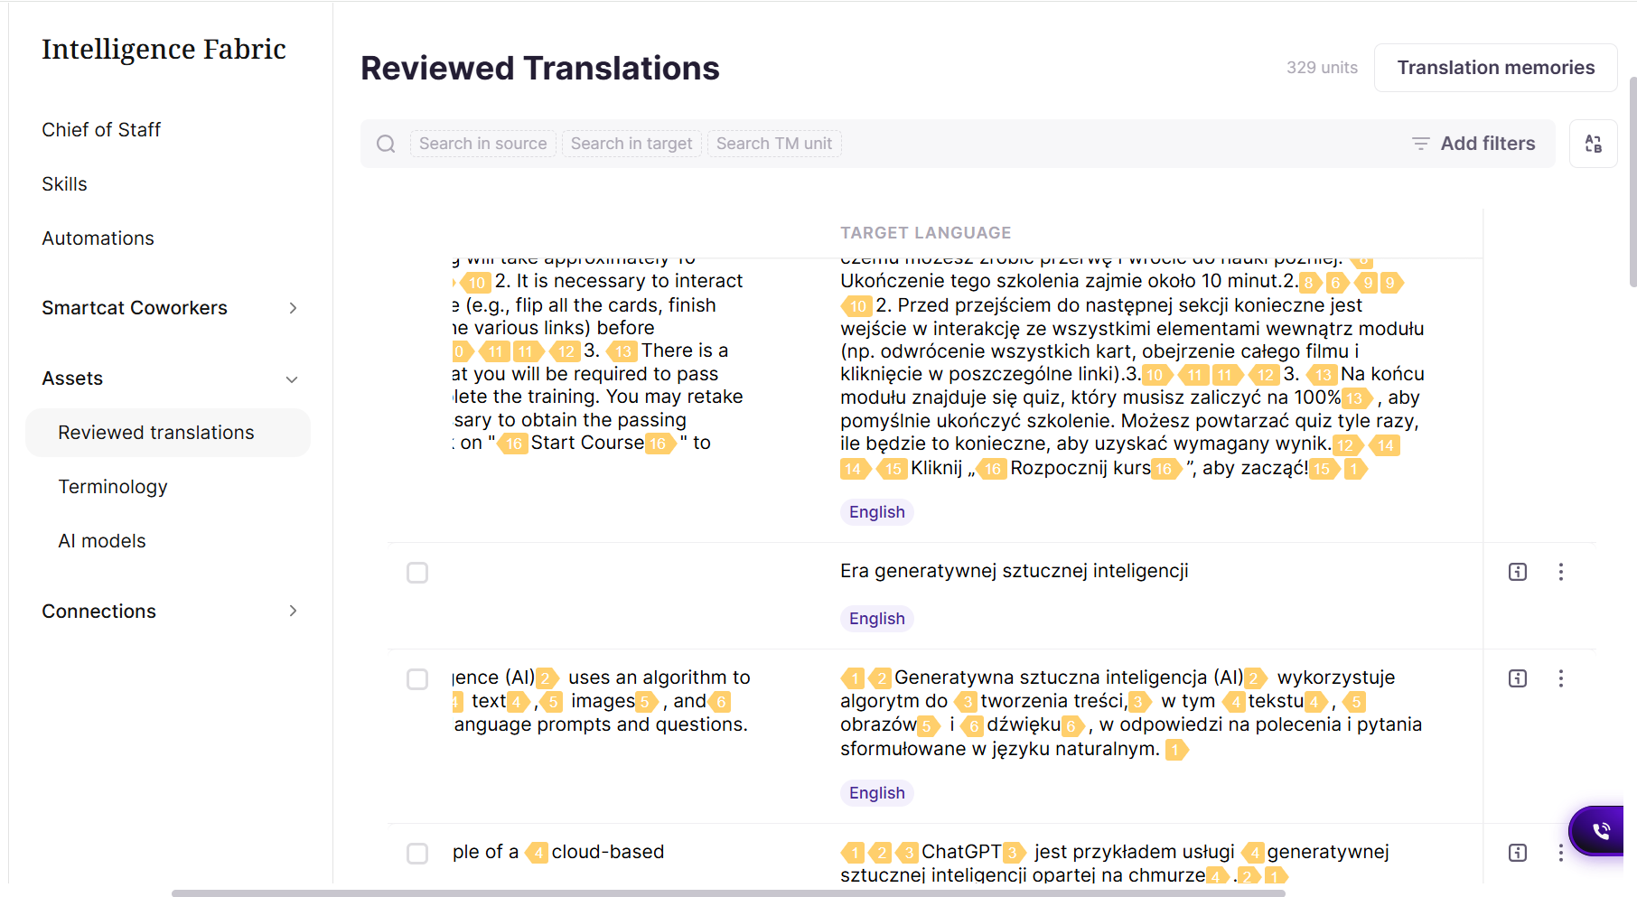The height and width of the screenshot is (897, 1637).
Task: Open the find and replace icon button
Action: (1593, 144)
